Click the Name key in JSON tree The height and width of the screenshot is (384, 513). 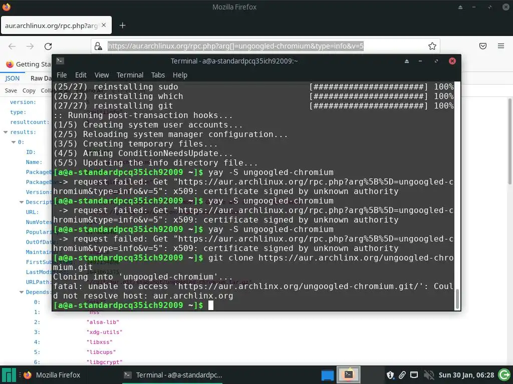click(34, 162)
